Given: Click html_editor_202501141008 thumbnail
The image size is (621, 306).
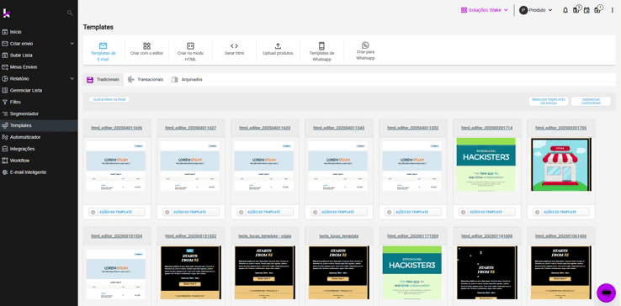Looking at the screenshot, I should (x=487, y=272).
